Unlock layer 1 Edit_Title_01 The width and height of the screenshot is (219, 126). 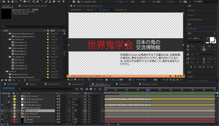[x=9, y=96]
